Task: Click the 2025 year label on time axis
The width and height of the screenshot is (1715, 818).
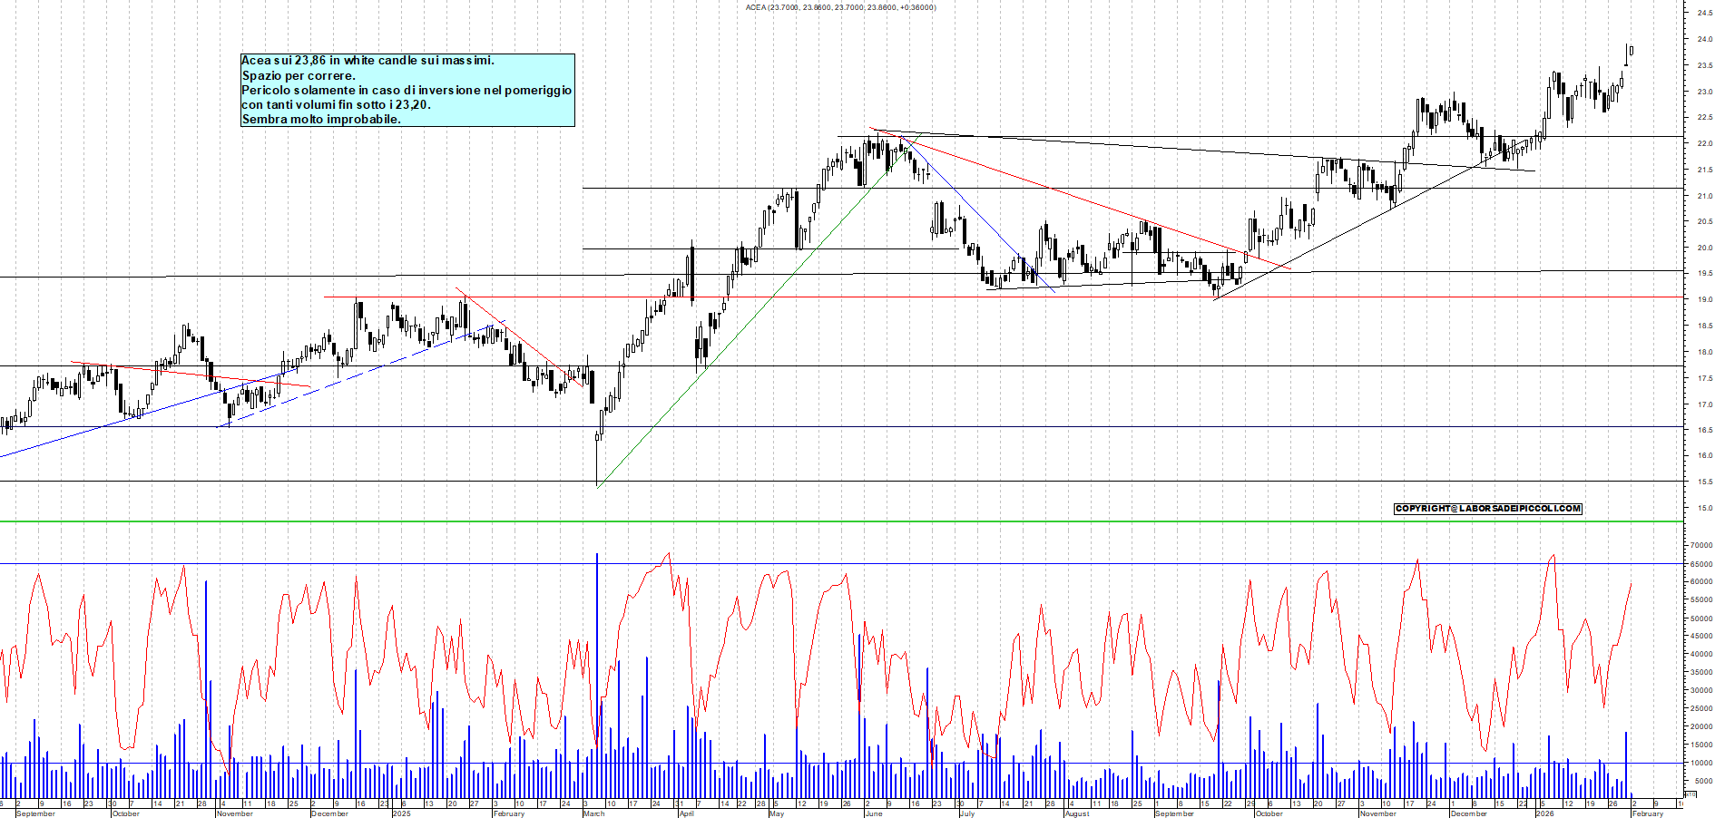Action: 401,813
